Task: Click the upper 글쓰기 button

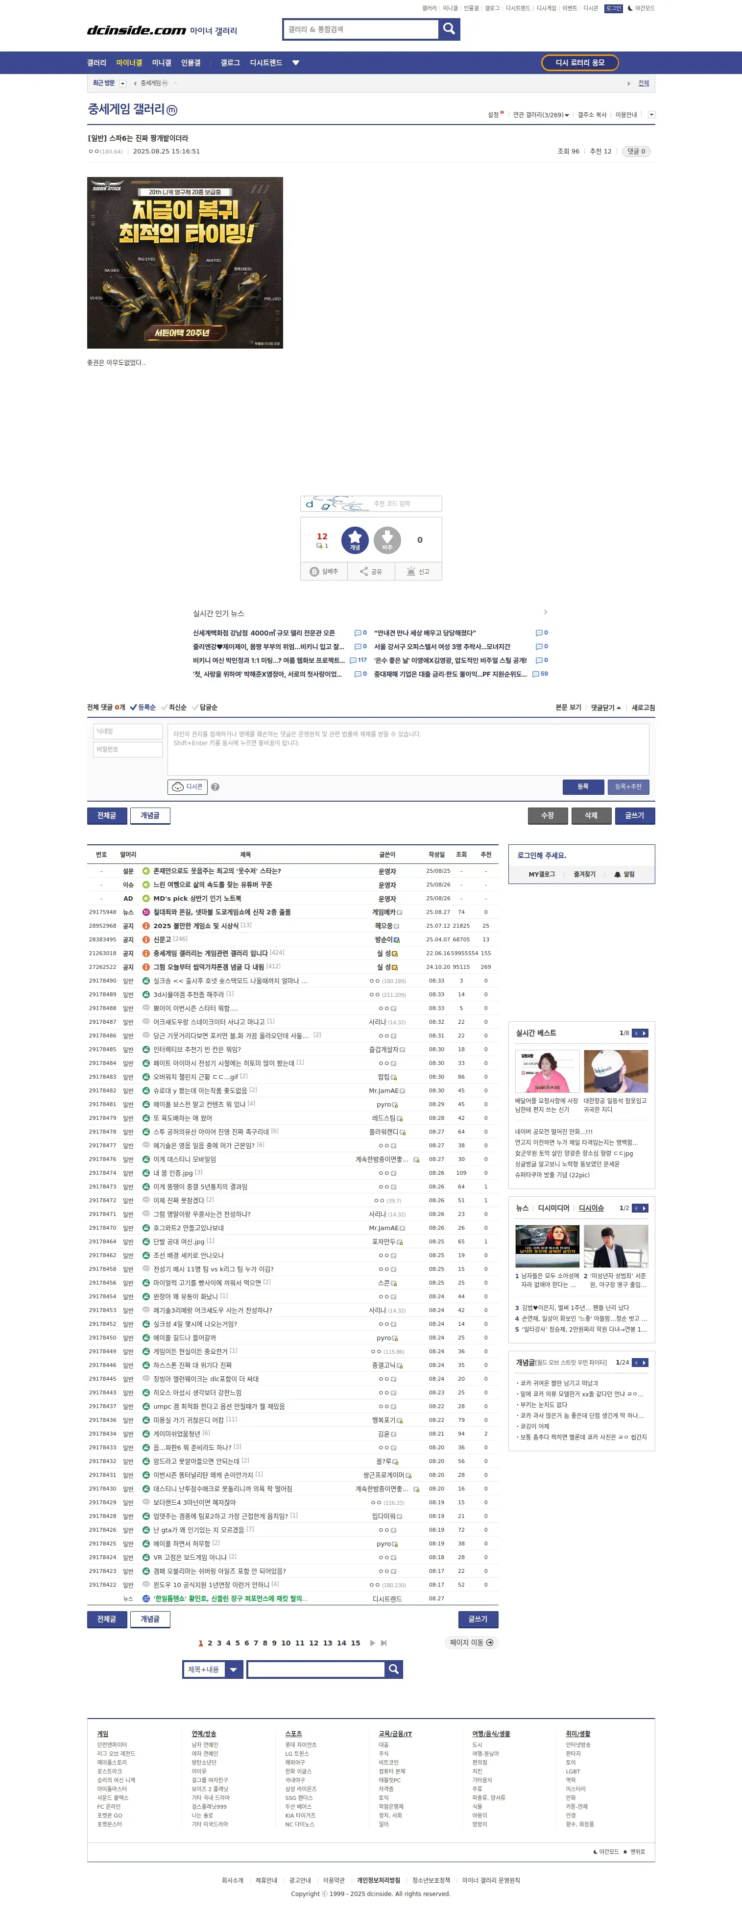Action: 635,815
